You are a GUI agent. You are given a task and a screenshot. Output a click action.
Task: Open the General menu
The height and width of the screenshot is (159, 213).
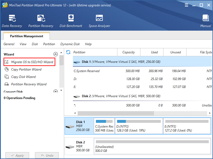point(9,44)
